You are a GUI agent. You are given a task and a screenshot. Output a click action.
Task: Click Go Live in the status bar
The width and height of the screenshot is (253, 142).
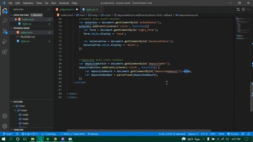(232, 134)
